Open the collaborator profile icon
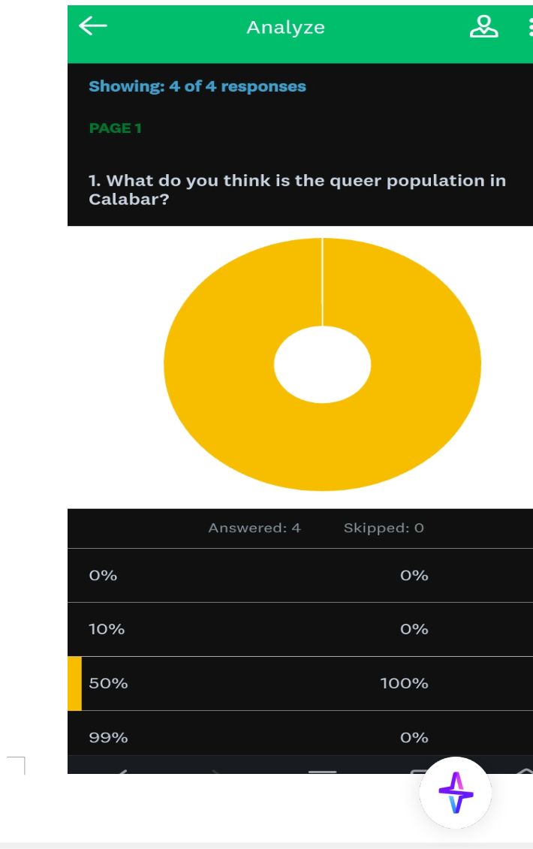533x849 pixels. [x=483, y=26]
